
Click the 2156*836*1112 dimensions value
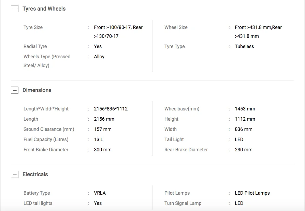[x=111, y=109]
